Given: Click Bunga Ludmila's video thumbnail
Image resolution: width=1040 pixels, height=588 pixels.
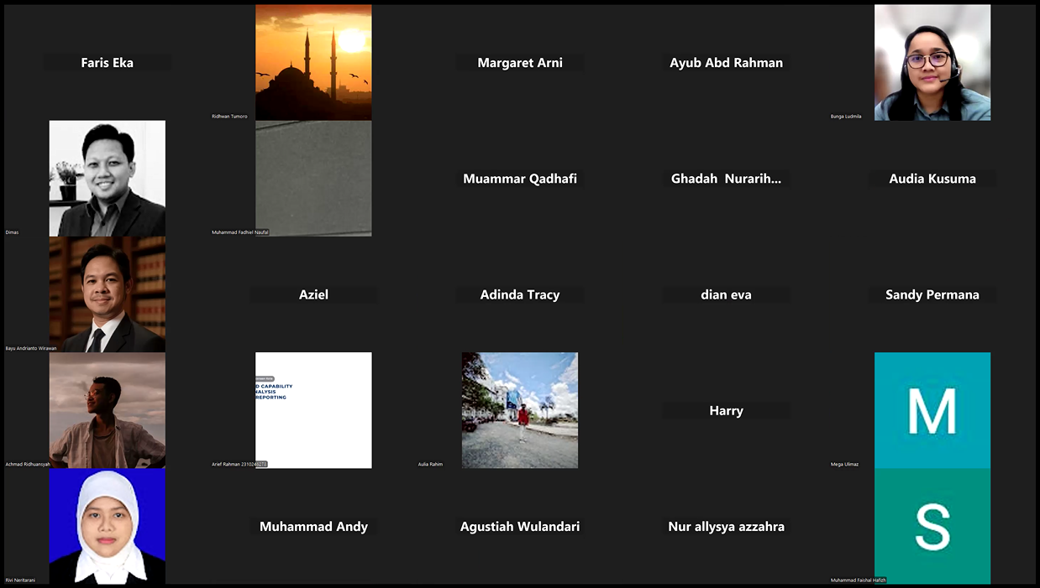Looking at the screenshot, I should [932, 63].
